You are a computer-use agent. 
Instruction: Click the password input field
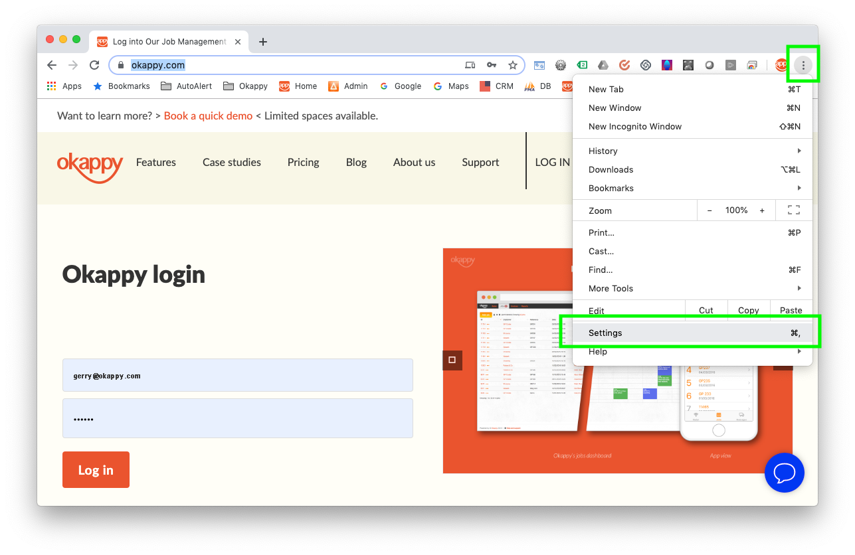pos(238,418)
